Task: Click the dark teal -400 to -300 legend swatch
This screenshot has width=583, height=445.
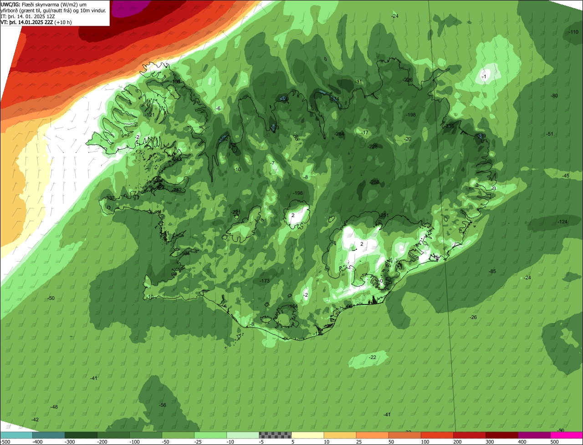Action: click(x=49, y=435)
